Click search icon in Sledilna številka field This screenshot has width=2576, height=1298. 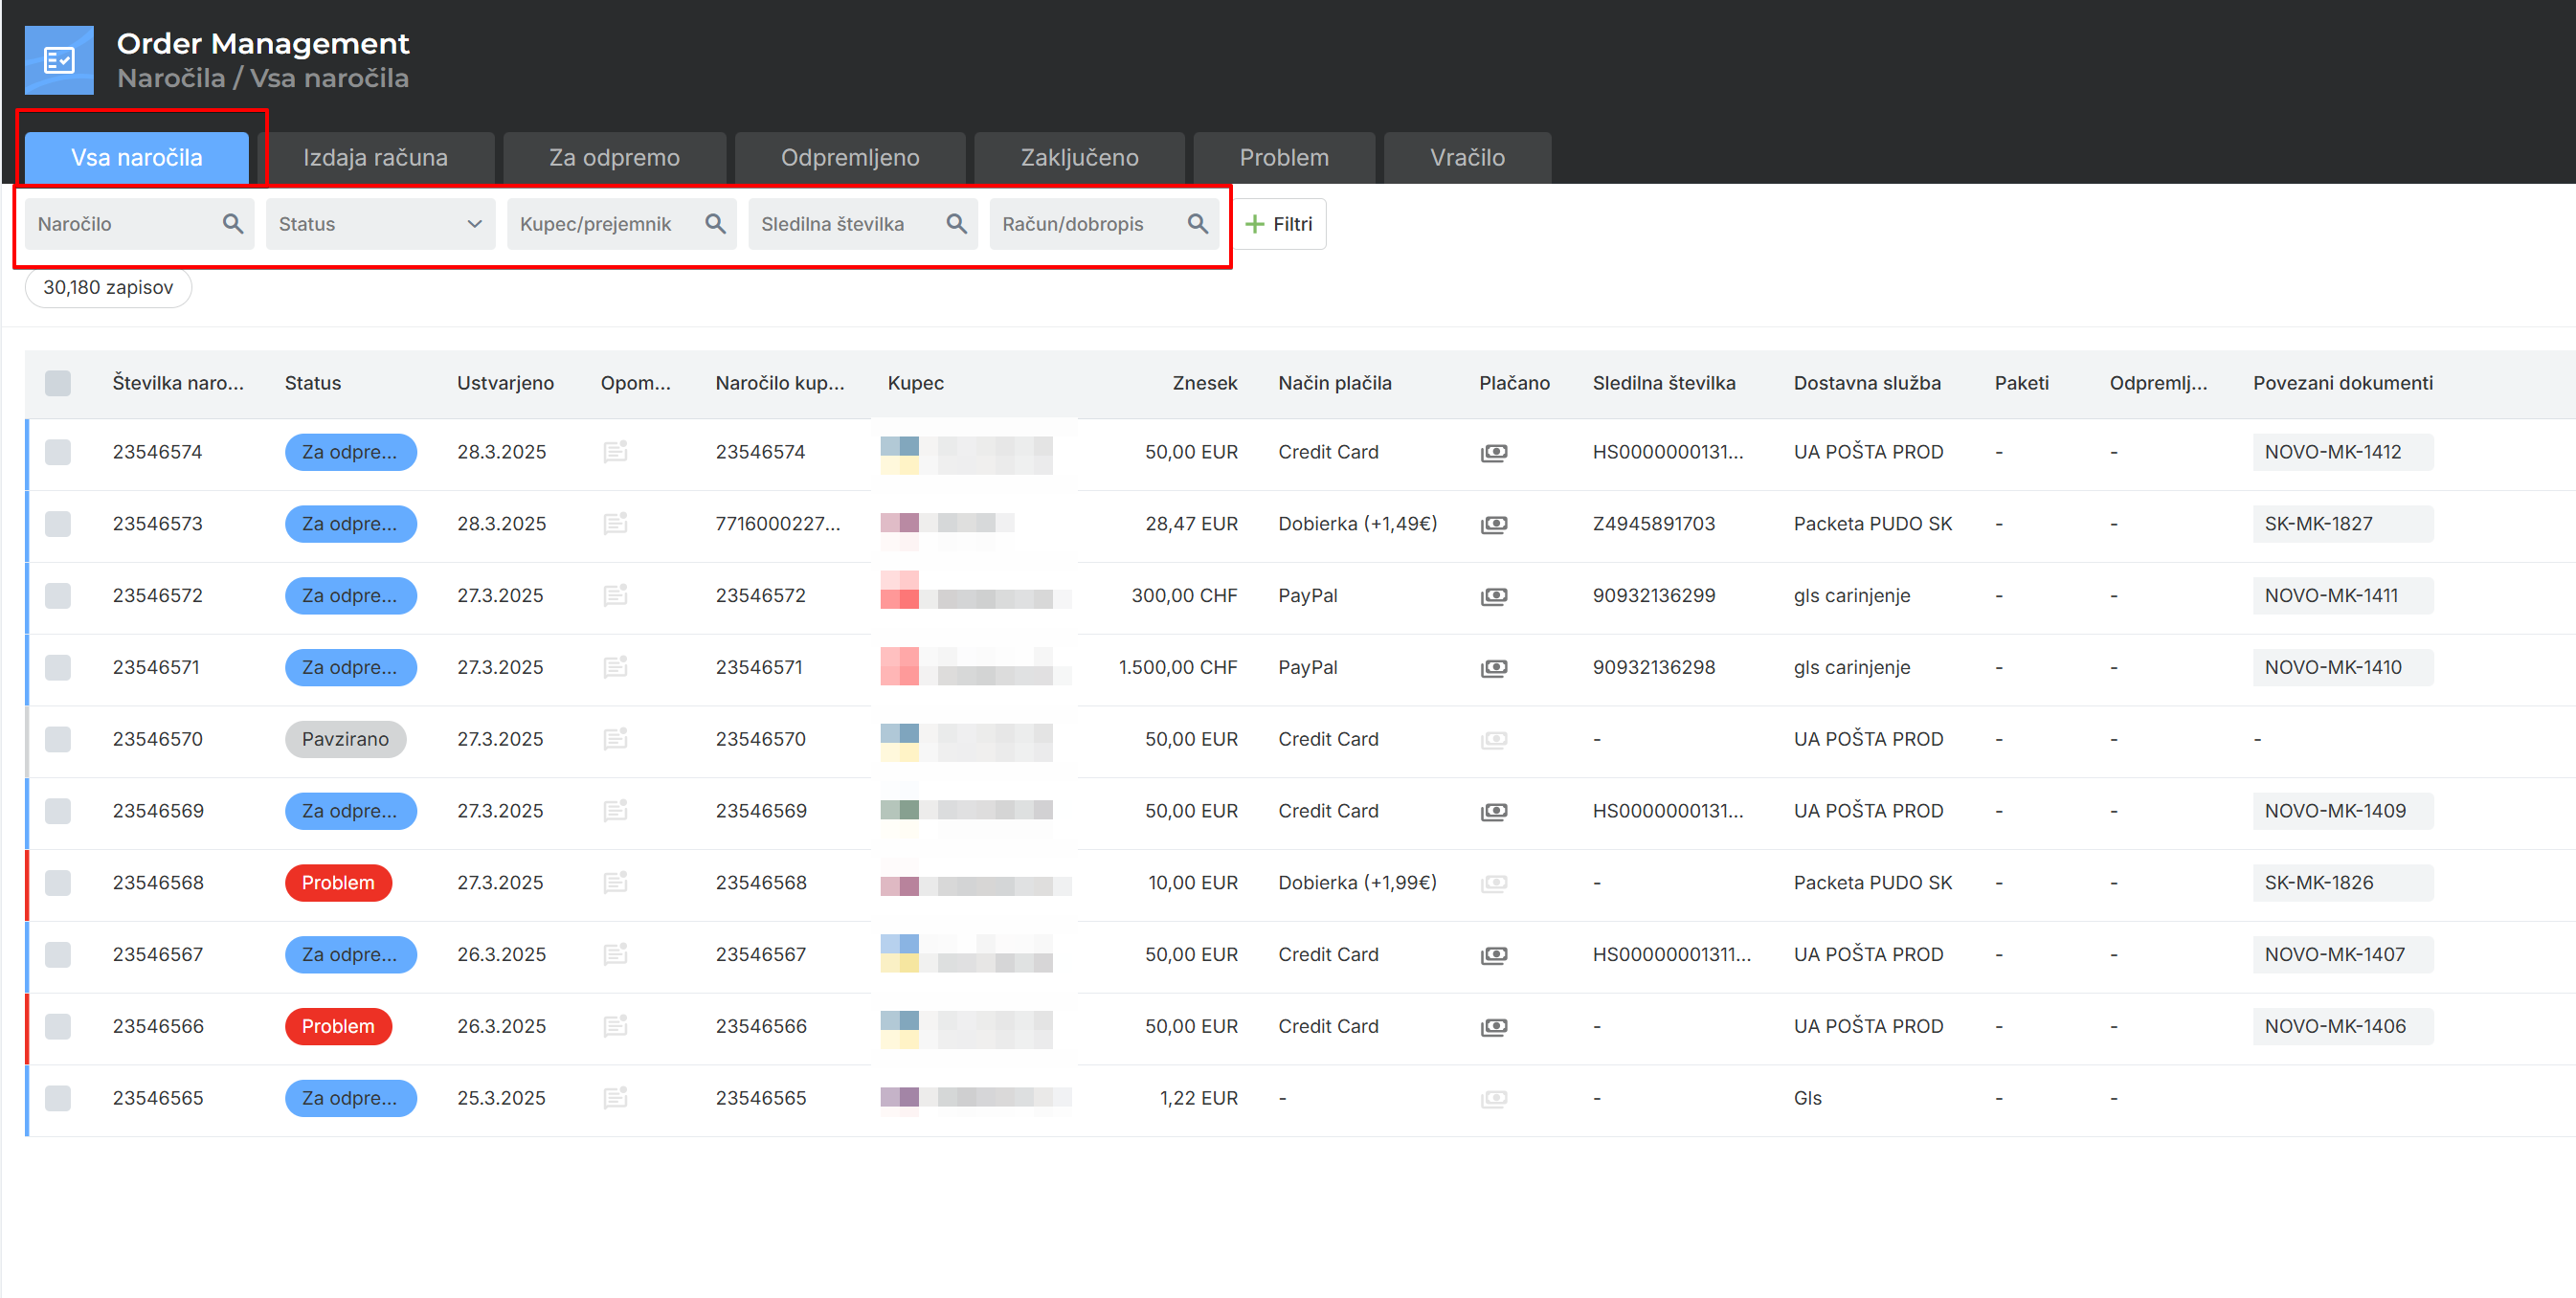tap(956, 224)
